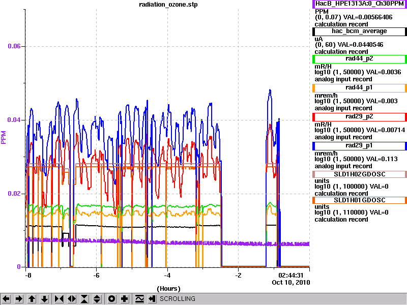This screenshot has width=407, height=305.
Task: Select the SLD1H01GDOSC legend box
Action: click(360, 200)
